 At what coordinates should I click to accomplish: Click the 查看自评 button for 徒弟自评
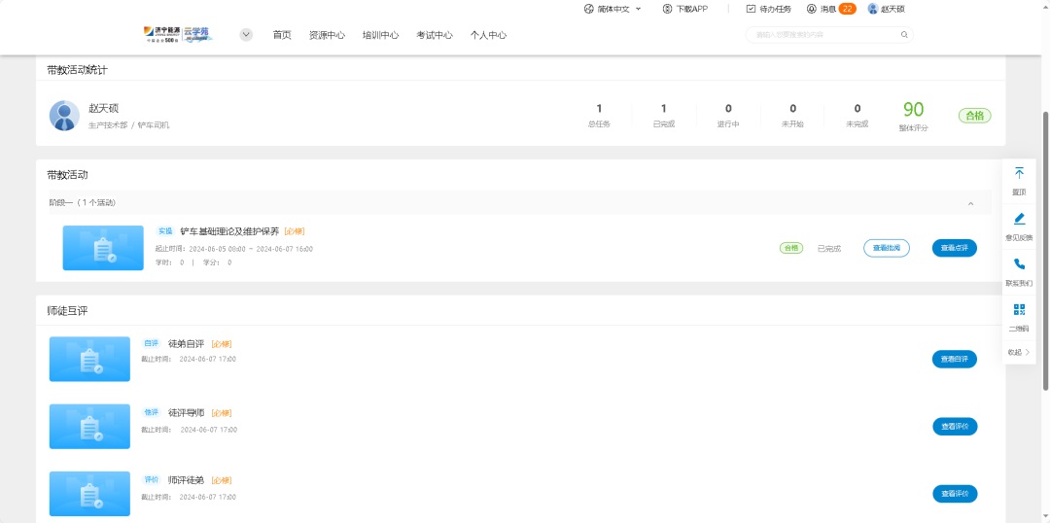tap(954, 360)
